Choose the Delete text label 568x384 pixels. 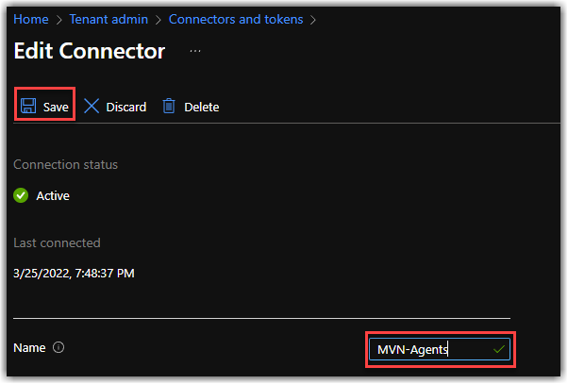pyautogui.click(x=201, y=108)
